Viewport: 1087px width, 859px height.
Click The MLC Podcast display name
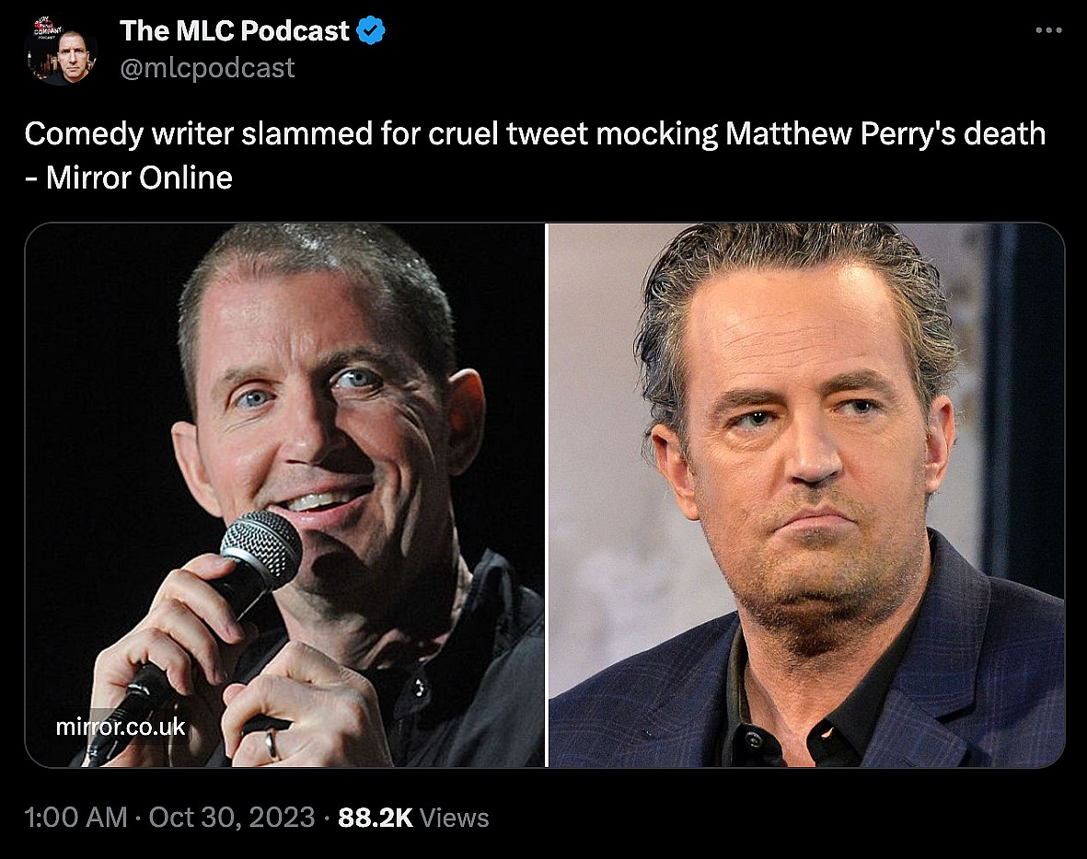pyautogui.click(x=235, y=30)
